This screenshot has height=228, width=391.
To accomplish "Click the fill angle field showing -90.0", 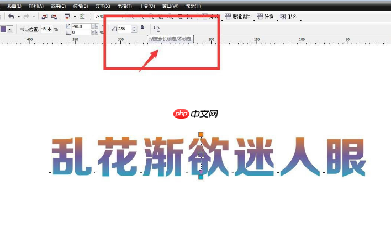I will [81, 26].
